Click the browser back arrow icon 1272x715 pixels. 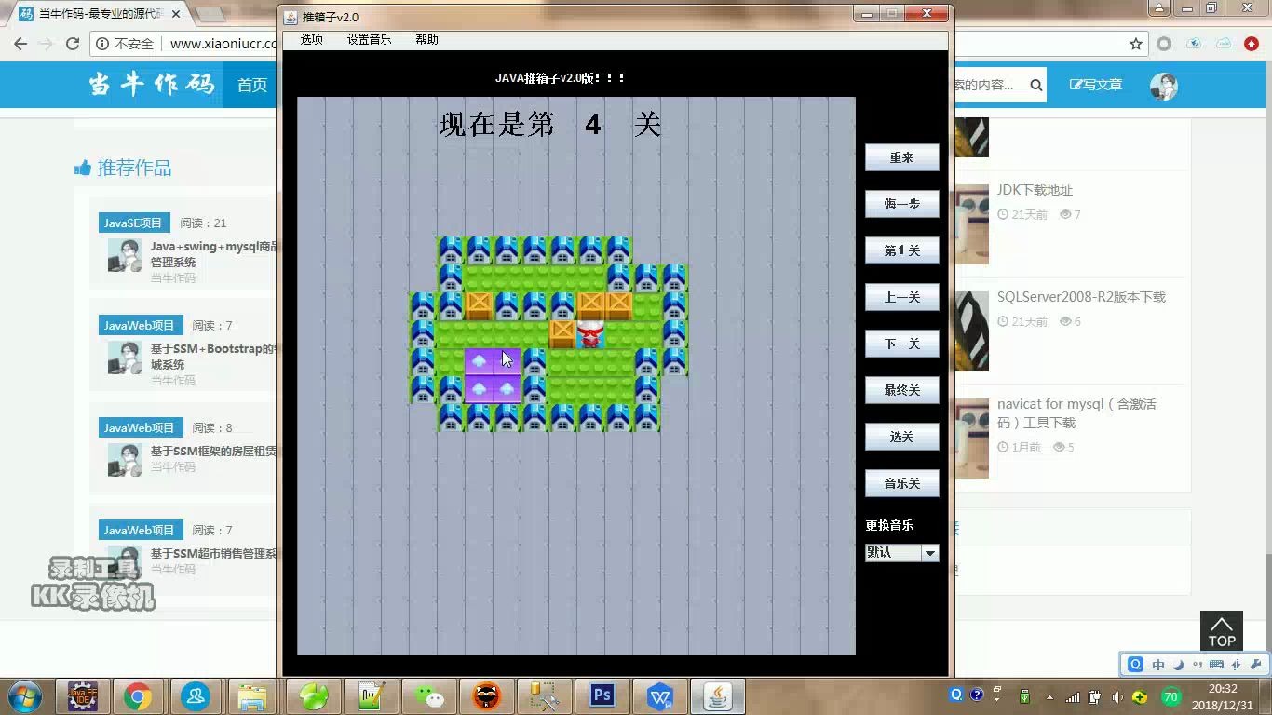click(x=20, y=43)
